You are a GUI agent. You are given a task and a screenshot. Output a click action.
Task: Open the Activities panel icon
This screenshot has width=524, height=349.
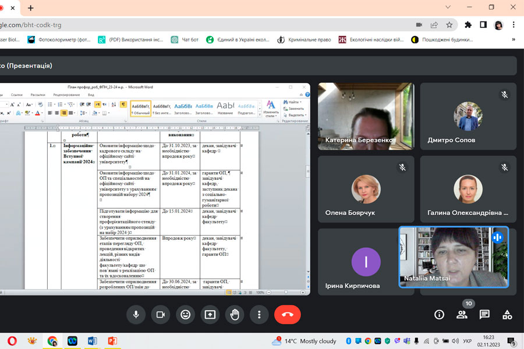click(x=507, y=315)
